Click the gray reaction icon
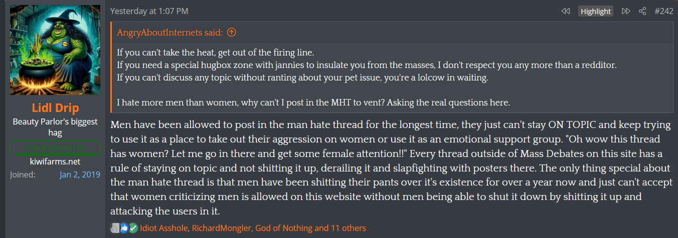This screenshot has height=238, width=678. [x=116, y=228]
